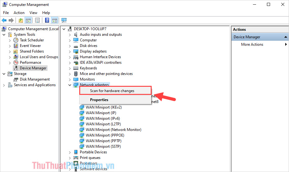Collapse the System Tools node
Viewport: 289px width, 172px height.
pyautogui.click(x=4, y=35)
